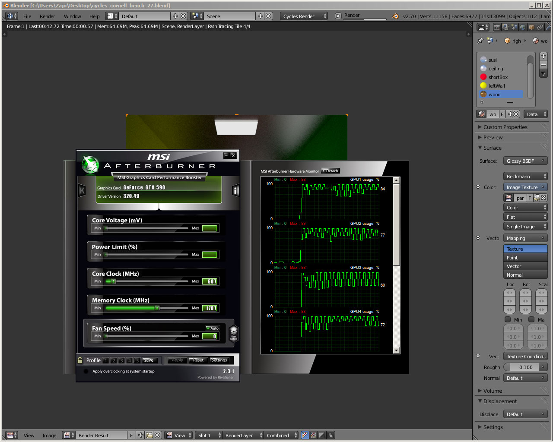
Task: Click the Afterburner Reset button
Action: [198, 360]
